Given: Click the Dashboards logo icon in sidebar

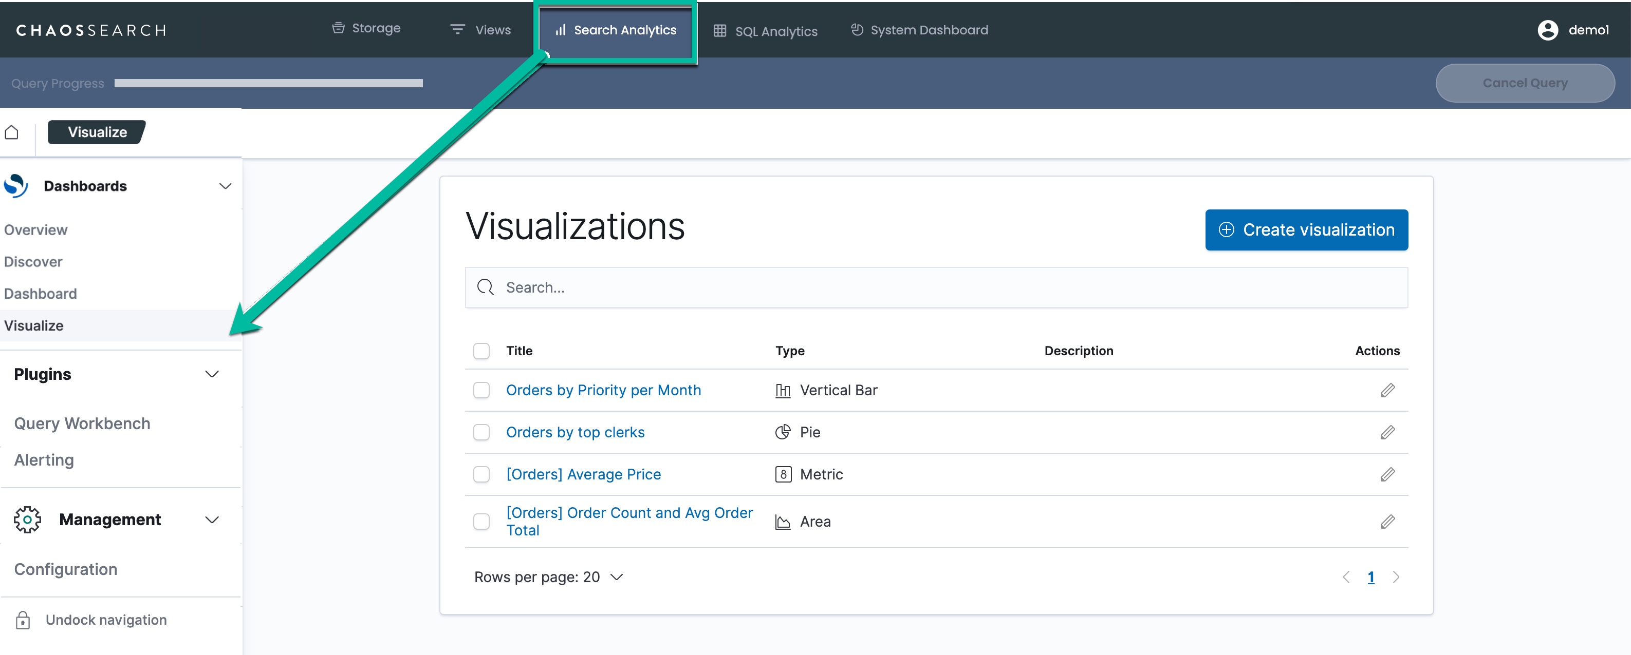Looking at the screenshot, I should pos(16,186).
